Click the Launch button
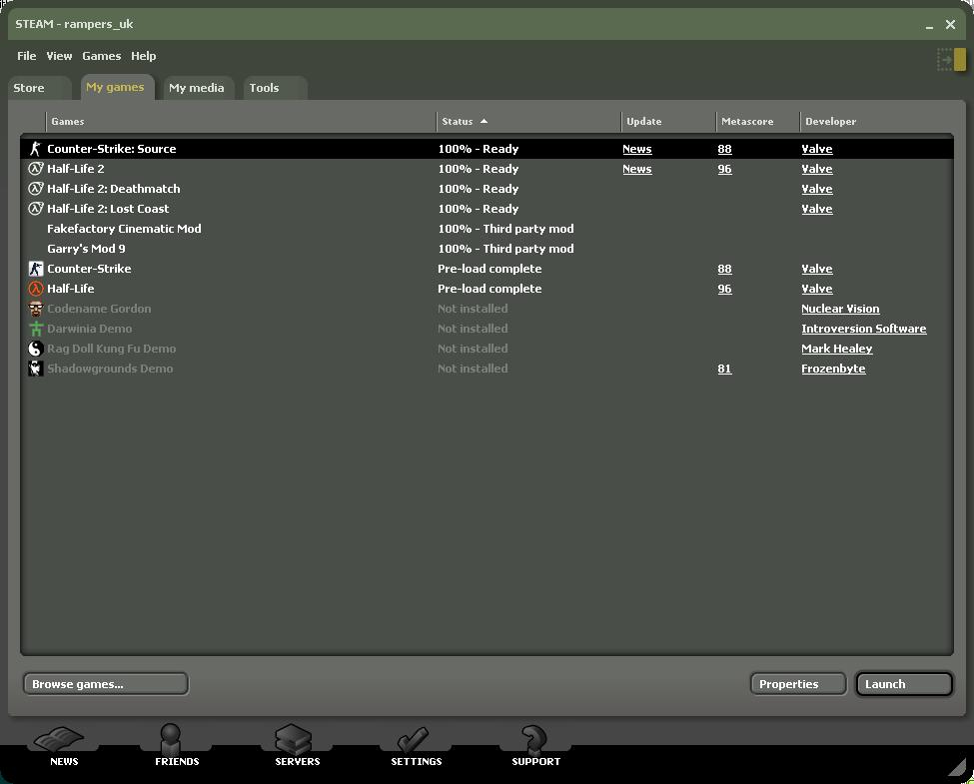This screenshot has height=784, width=974. pos(904,684)
